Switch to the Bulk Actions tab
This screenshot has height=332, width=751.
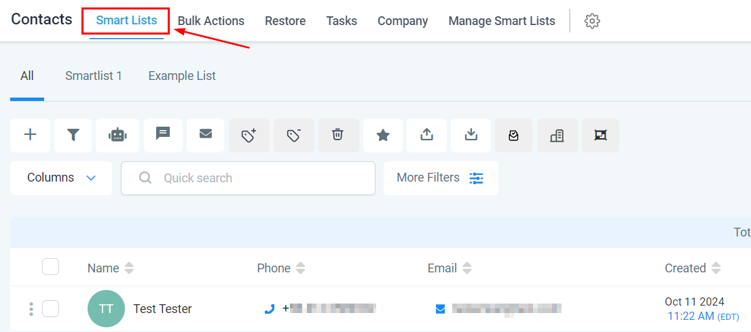click(x=210, y=21)
